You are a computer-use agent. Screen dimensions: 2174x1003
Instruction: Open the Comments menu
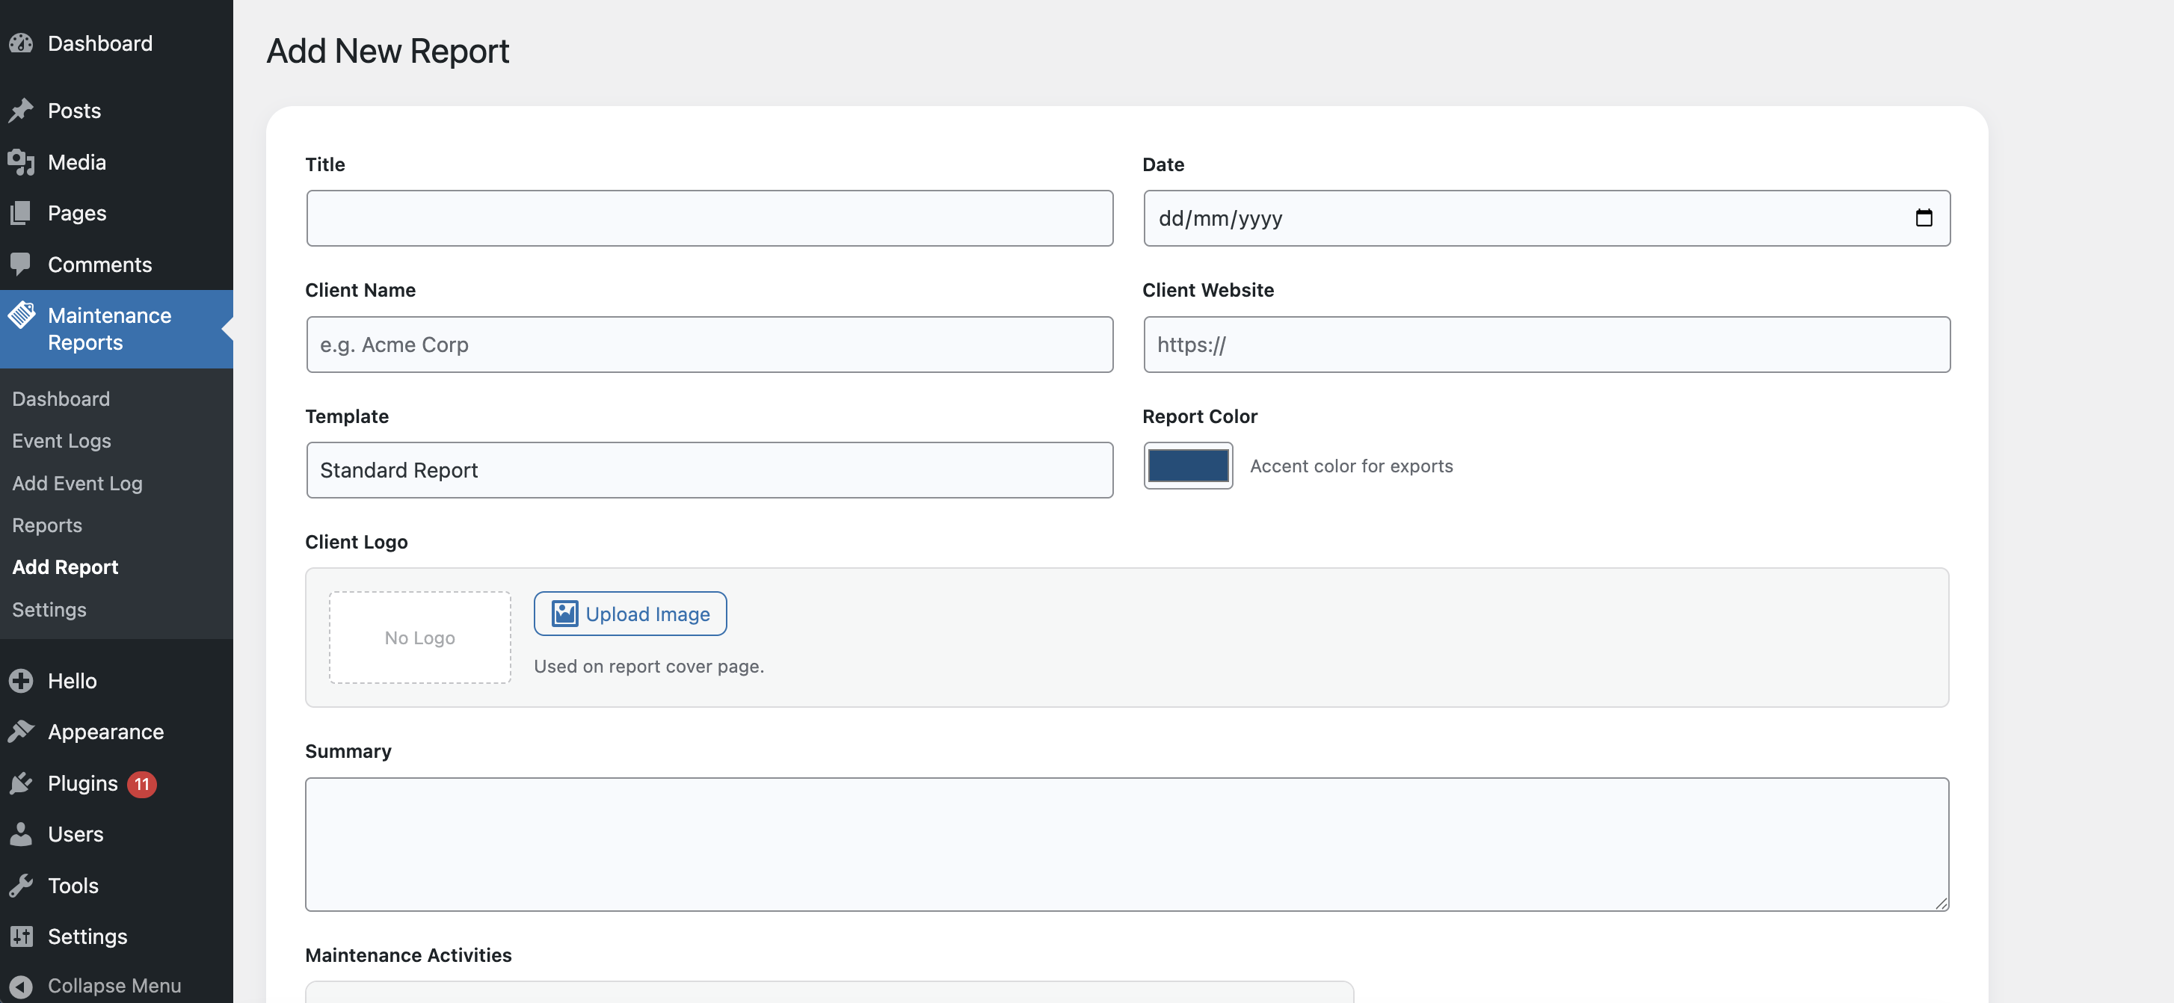[117, 264]
